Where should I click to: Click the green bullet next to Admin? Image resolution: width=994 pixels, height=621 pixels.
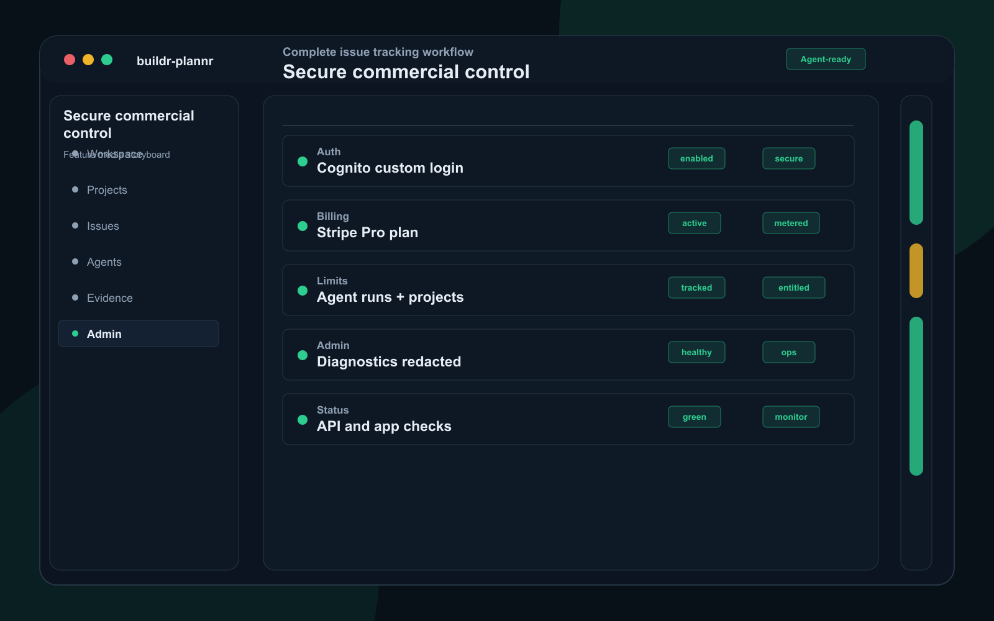(75, 333)
